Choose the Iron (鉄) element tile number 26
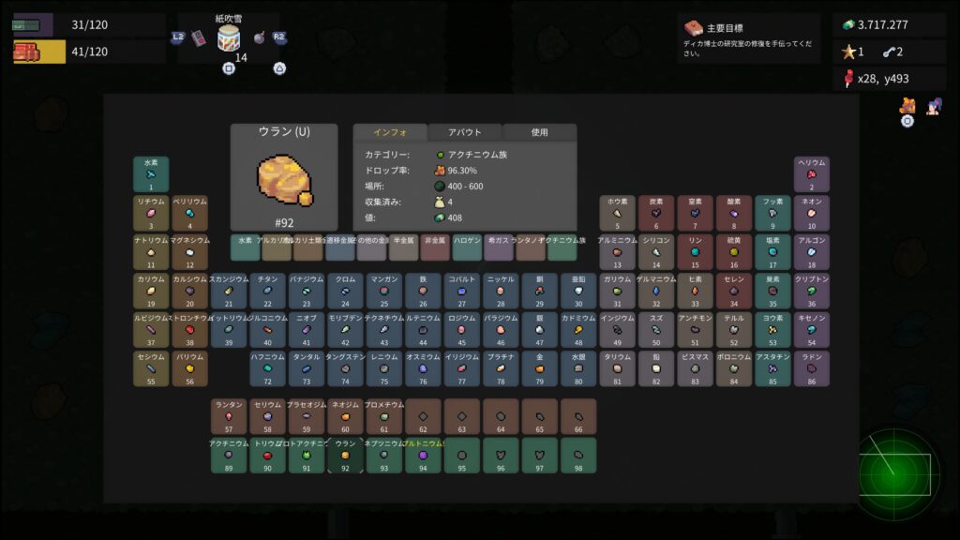The width and height of the screenshot is (960, 540). (x=423, y=292)
